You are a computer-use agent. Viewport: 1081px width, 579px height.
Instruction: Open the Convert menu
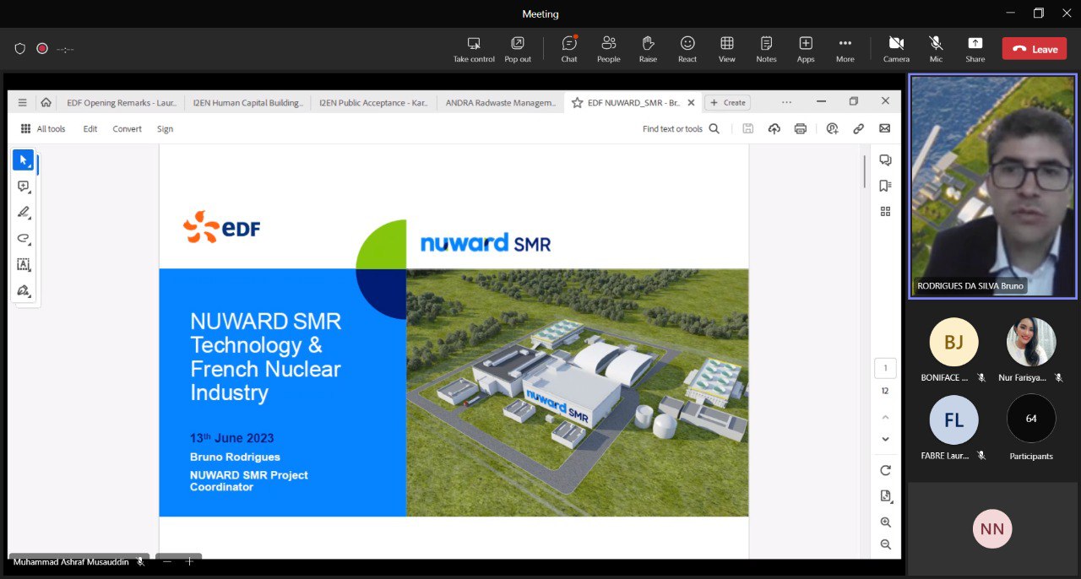point(127,129)
